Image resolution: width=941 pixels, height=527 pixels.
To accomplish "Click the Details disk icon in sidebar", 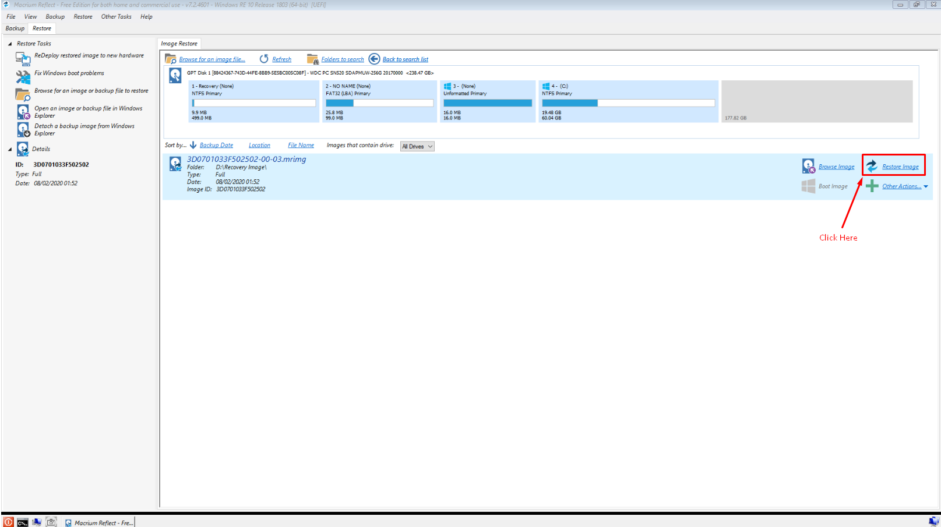I will tap(23, 149).
